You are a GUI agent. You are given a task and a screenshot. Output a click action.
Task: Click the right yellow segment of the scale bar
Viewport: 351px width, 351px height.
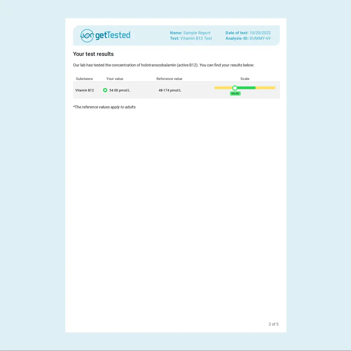coord(265,88)
